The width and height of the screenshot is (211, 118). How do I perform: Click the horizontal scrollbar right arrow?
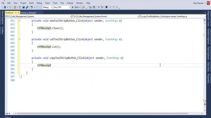[x=202, y=114]
